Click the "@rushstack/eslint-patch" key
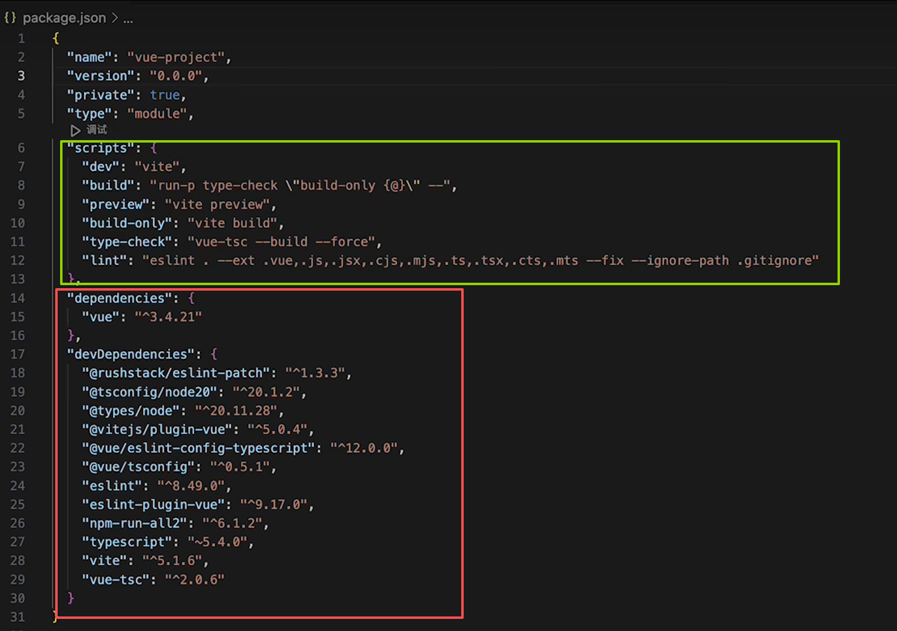Viewport: 897px width, 631px height. (x=175, y=373)
